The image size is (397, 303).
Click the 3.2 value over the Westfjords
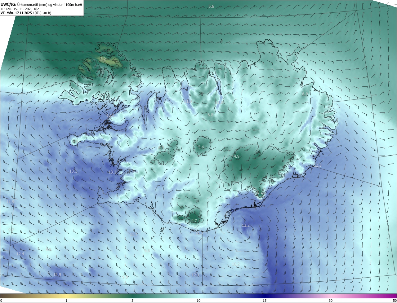103,59
